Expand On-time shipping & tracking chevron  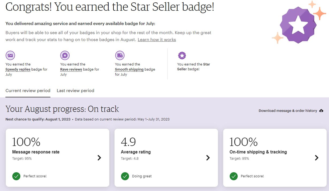pos(317,158)
